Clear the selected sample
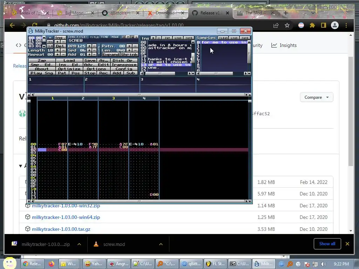 [x=223, y=38]
